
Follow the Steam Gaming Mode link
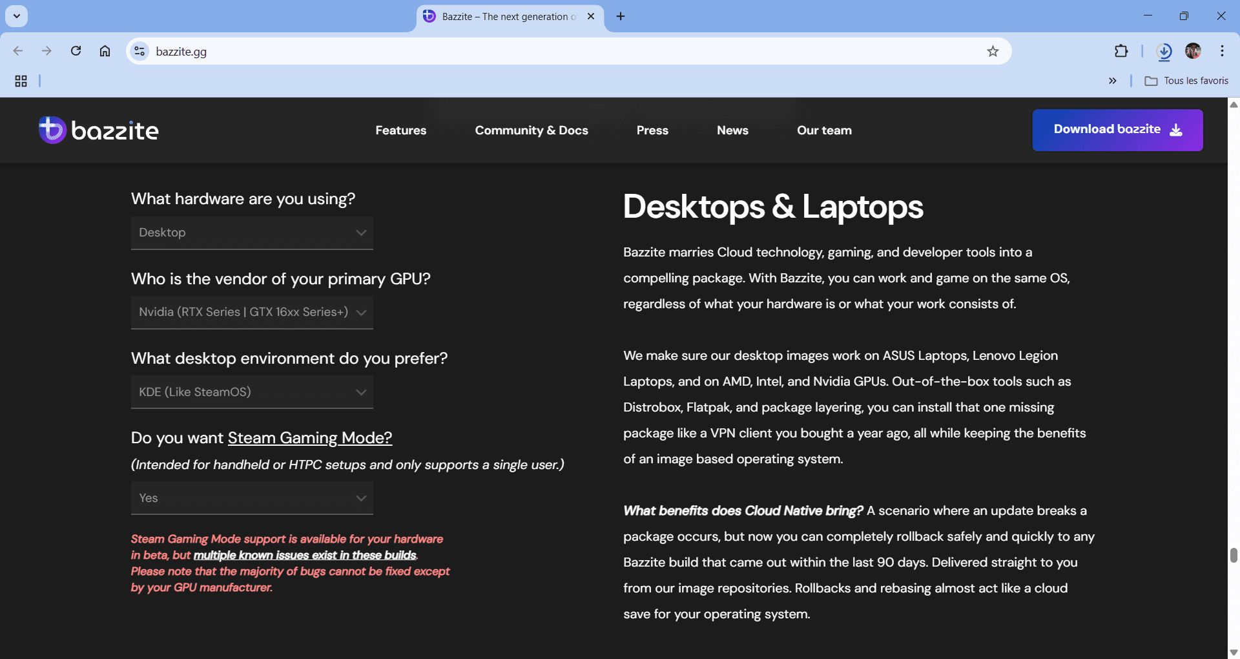pos(310,438)
